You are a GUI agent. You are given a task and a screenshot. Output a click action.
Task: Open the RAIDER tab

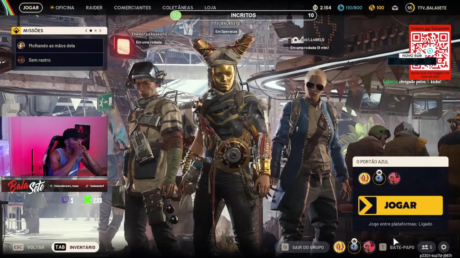point(94,8)
